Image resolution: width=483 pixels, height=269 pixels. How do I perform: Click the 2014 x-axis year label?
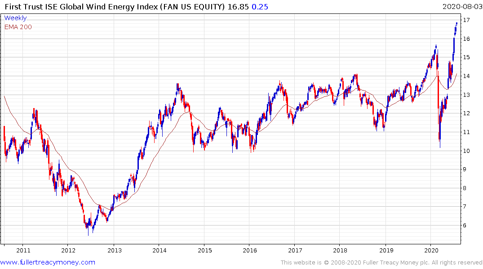[160, 250]
